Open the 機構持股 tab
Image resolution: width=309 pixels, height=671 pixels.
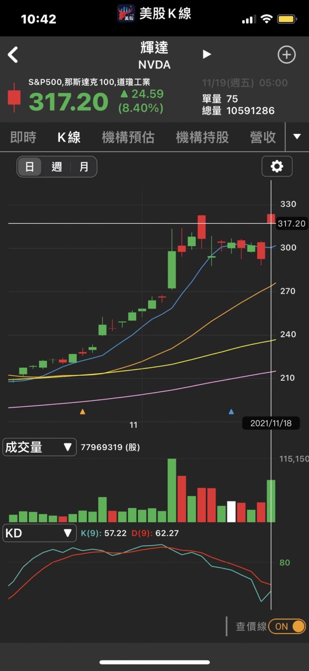click(202, 137)
